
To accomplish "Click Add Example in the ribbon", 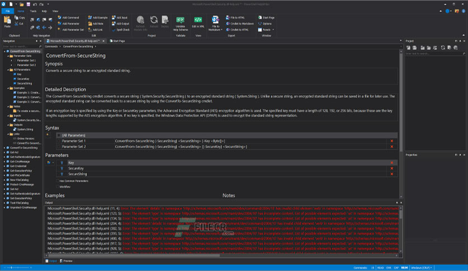I will 97,17.
